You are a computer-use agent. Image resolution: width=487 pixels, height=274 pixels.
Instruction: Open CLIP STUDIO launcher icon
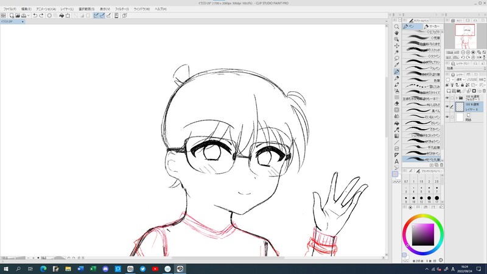[4, 16]
